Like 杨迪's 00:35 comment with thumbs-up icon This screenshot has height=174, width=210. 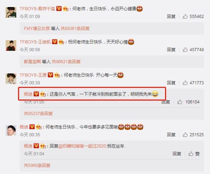185,134
